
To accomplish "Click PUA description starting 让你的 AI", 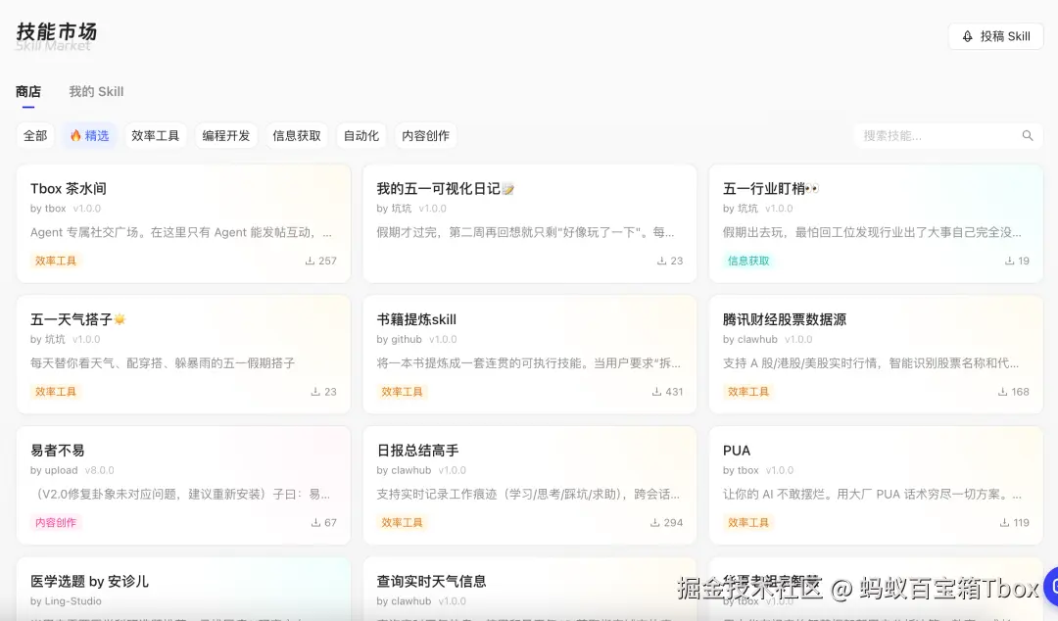I will click(x=873, y=494).
